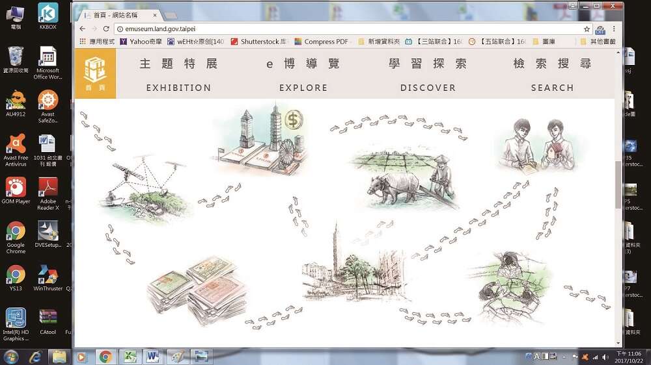Click the KKBOX desktop icon
The width and height of the screenshot is (651, 365).
[x=48, y=17]
